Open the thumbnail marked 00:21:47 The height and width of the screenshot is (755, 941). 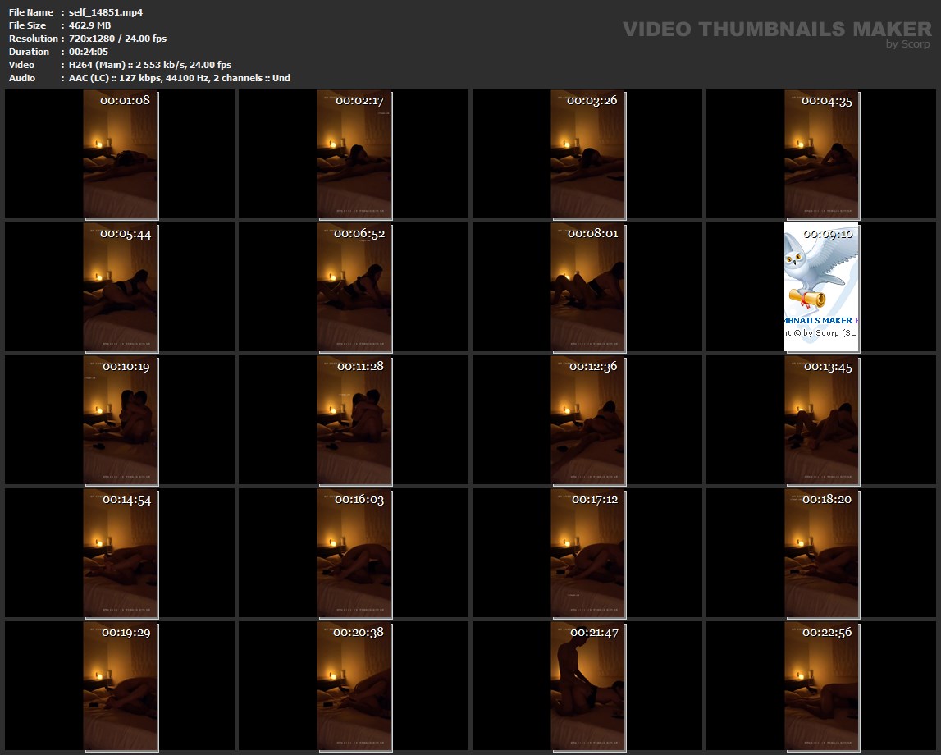pyautogui.click(x=587, y=686)
